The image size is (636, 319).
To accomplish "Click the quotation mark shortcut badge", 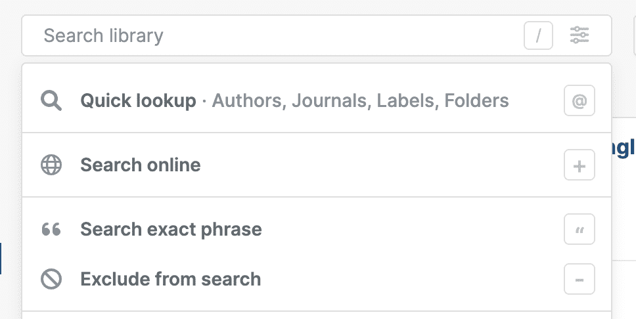I will [579, 229].
